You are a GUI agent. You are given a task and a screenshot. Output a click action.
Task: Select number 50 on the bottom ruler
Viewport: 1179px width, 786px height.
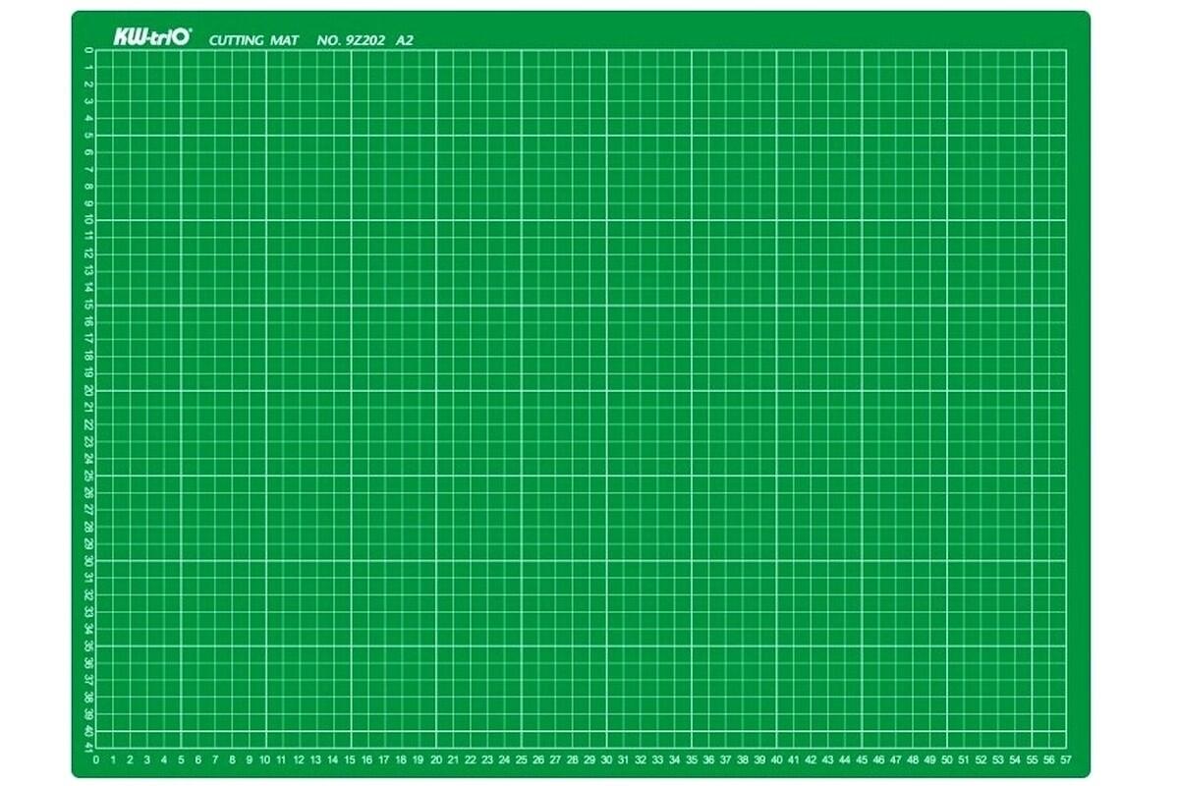point(947,759)
